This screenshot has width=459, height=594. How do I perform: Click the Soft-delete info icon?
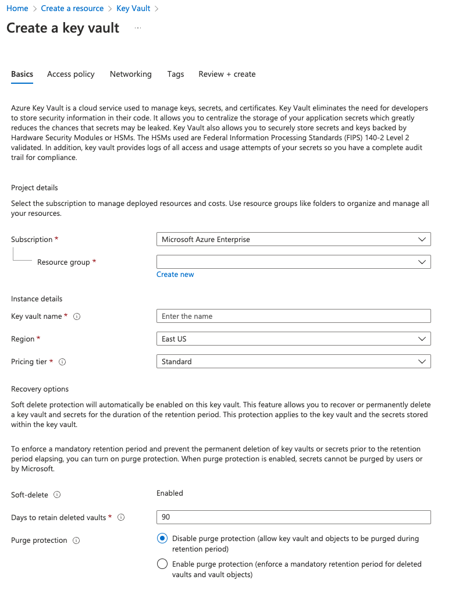click(x=57, y=495)
